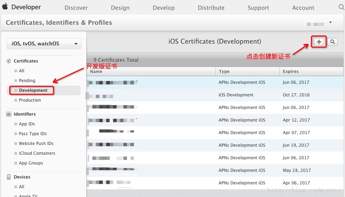Select Production certificates
The width and height of the screenshot is (345, 197).
click(x=30, y=100)
